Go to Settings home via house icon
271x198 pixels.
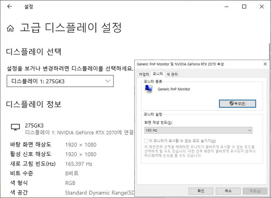(10, 28)
